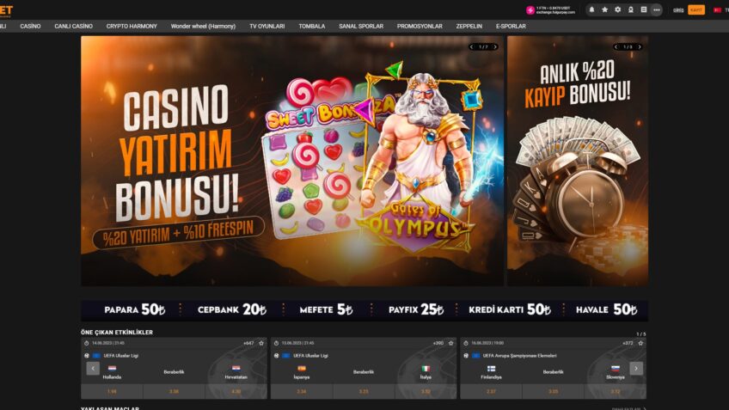This screenshot has width=729, height=410.
Task: Favorite the İspanya vs İtalya match star
Action: (450, 343)
